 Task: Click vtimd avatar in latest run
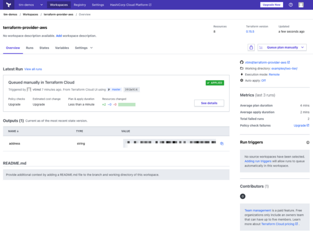29,89
